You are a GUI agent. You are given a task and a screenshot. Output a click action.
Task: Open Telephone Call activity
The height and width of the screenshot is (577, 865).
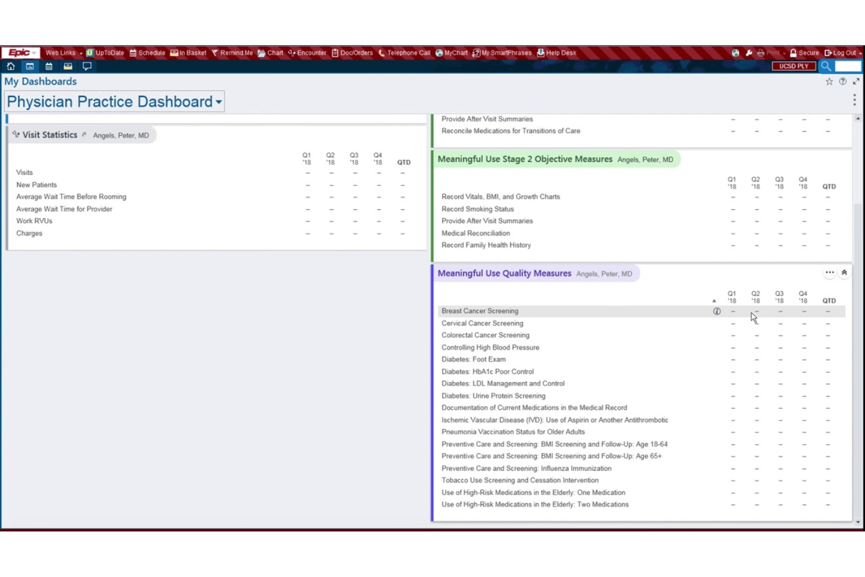(x=404, y=53)
